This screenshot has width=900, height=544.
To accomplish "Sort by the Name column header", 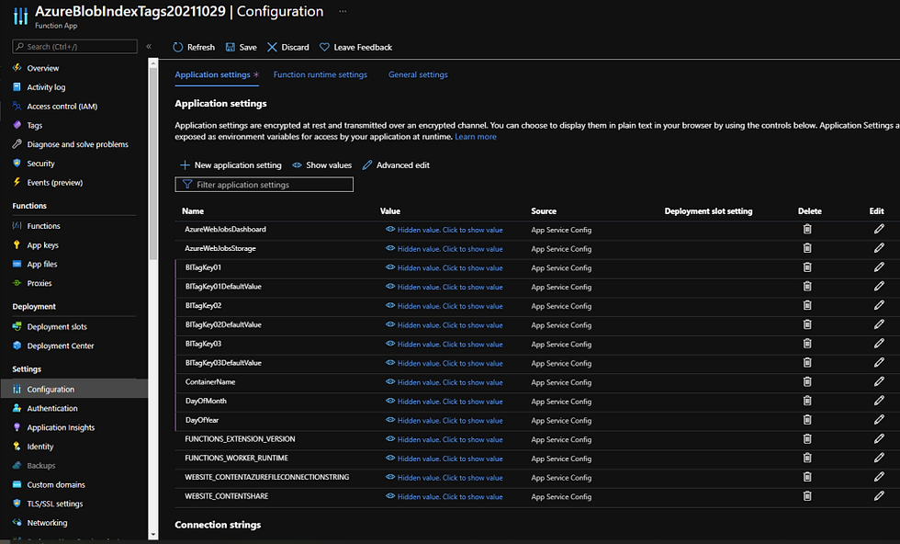I will point(193,210).
